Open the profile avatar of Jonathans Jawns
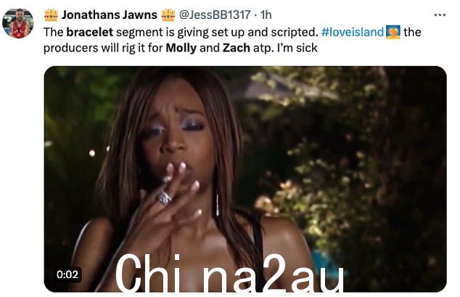This screenshot has height=297, width=460. pyautogui.click(x=18, y=23)
